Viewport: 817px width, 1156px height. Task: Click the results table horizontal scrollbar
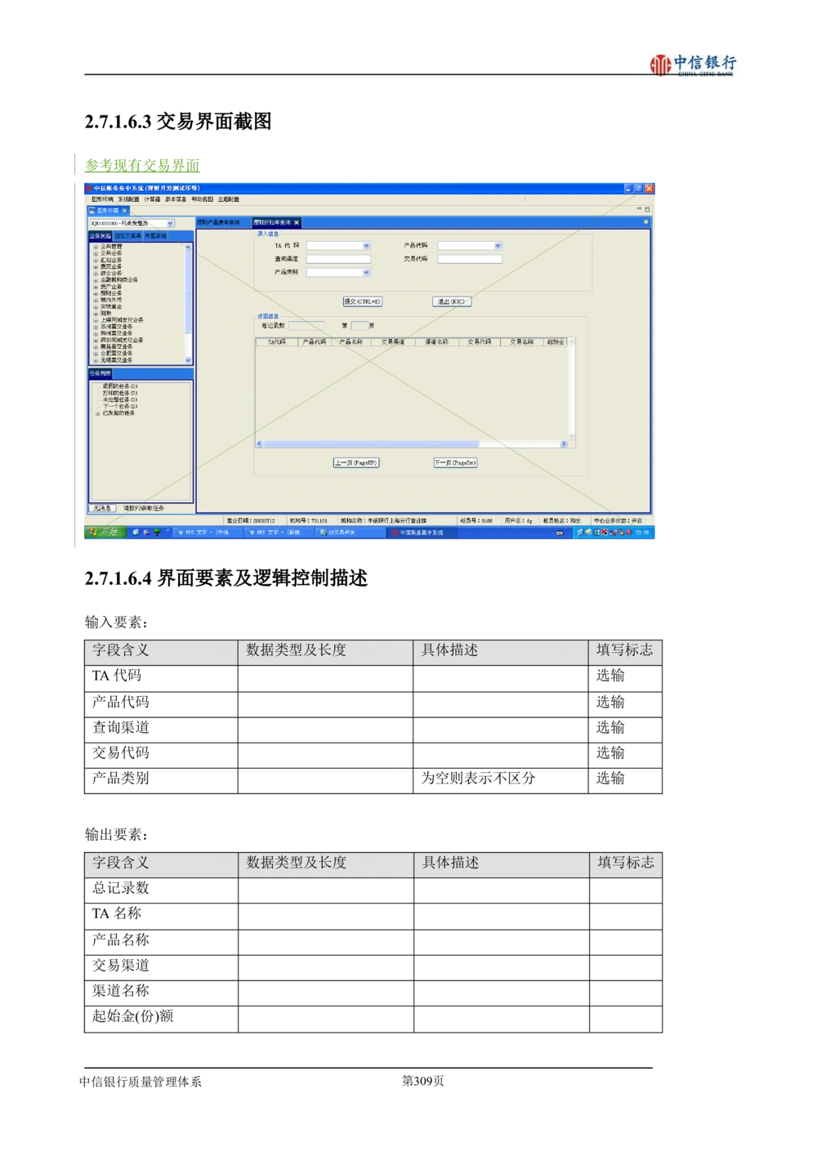pyautogui.click(x=408, y=444)
